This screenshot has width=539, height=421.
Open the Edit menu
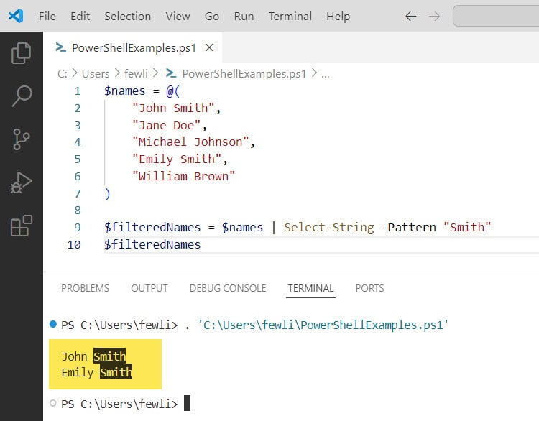[x=80, y=16]
